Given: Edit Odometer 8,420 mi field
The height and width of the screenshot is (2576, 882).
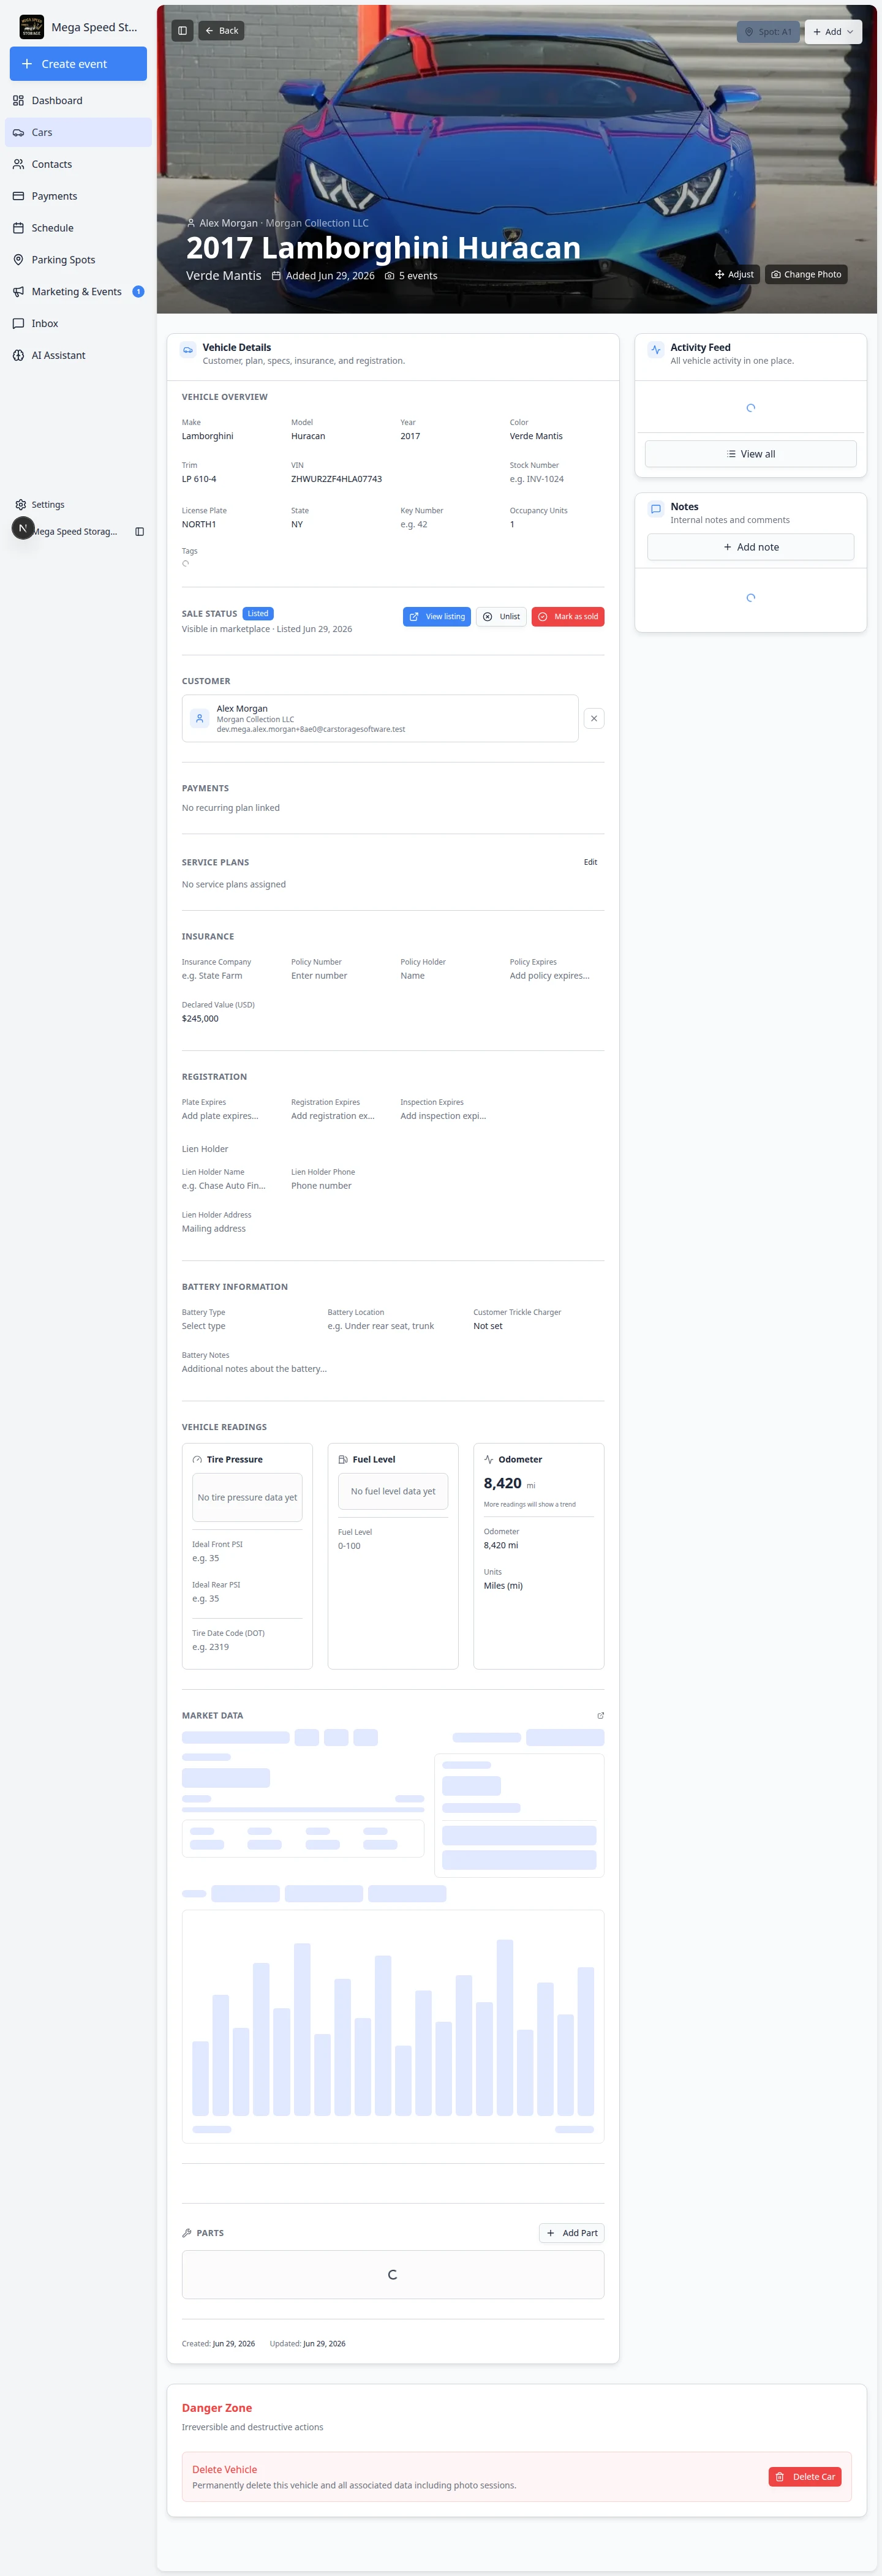Looking at the screenshot, I should click(538, 1545).
